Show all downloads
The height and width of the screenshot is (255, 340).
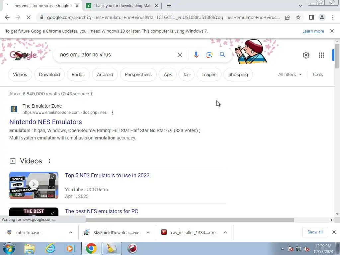pos(315,232)
